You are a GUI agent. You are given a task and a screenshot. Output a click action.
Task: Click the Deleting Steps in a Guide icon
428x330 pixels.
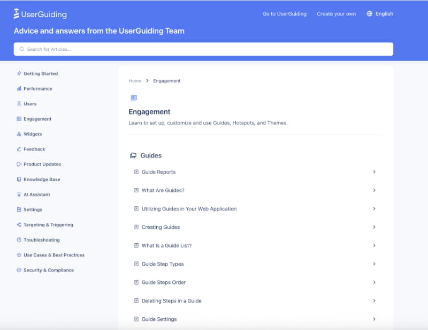[136, 301]
